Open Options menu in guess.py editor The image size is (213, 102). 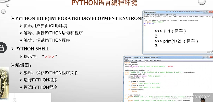tap(145, 60)
